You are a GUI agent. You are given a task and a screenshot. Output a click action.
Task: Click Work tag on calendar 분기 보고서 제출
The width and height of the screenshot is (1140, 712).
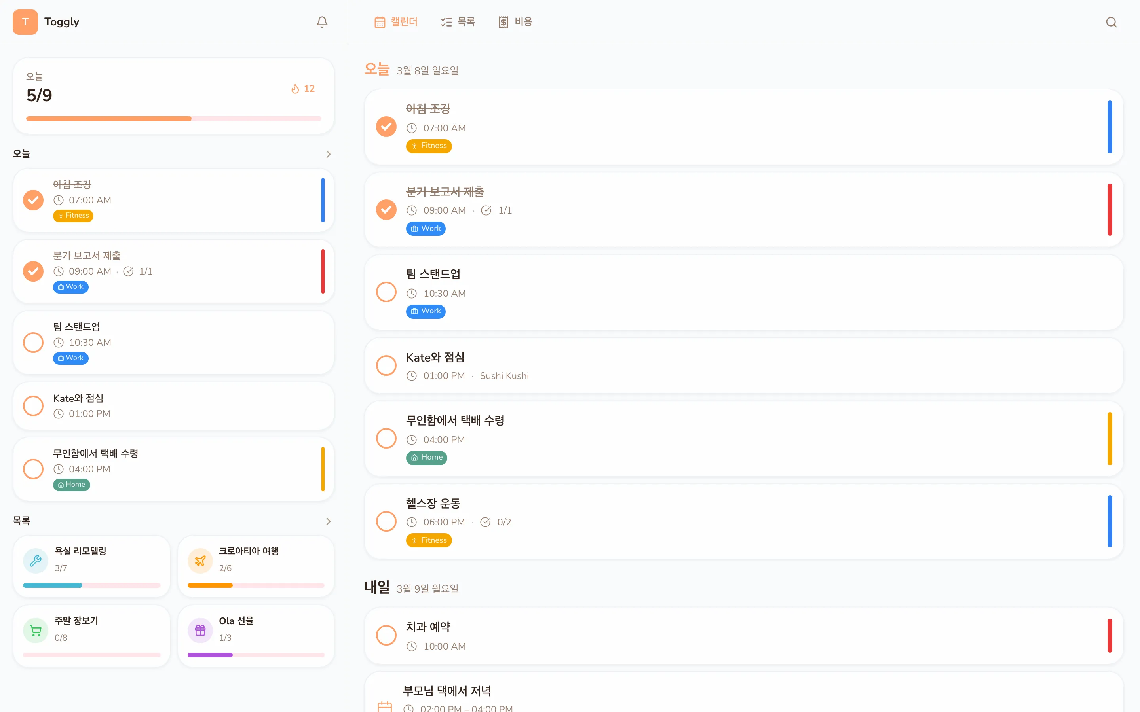(426, 229)
